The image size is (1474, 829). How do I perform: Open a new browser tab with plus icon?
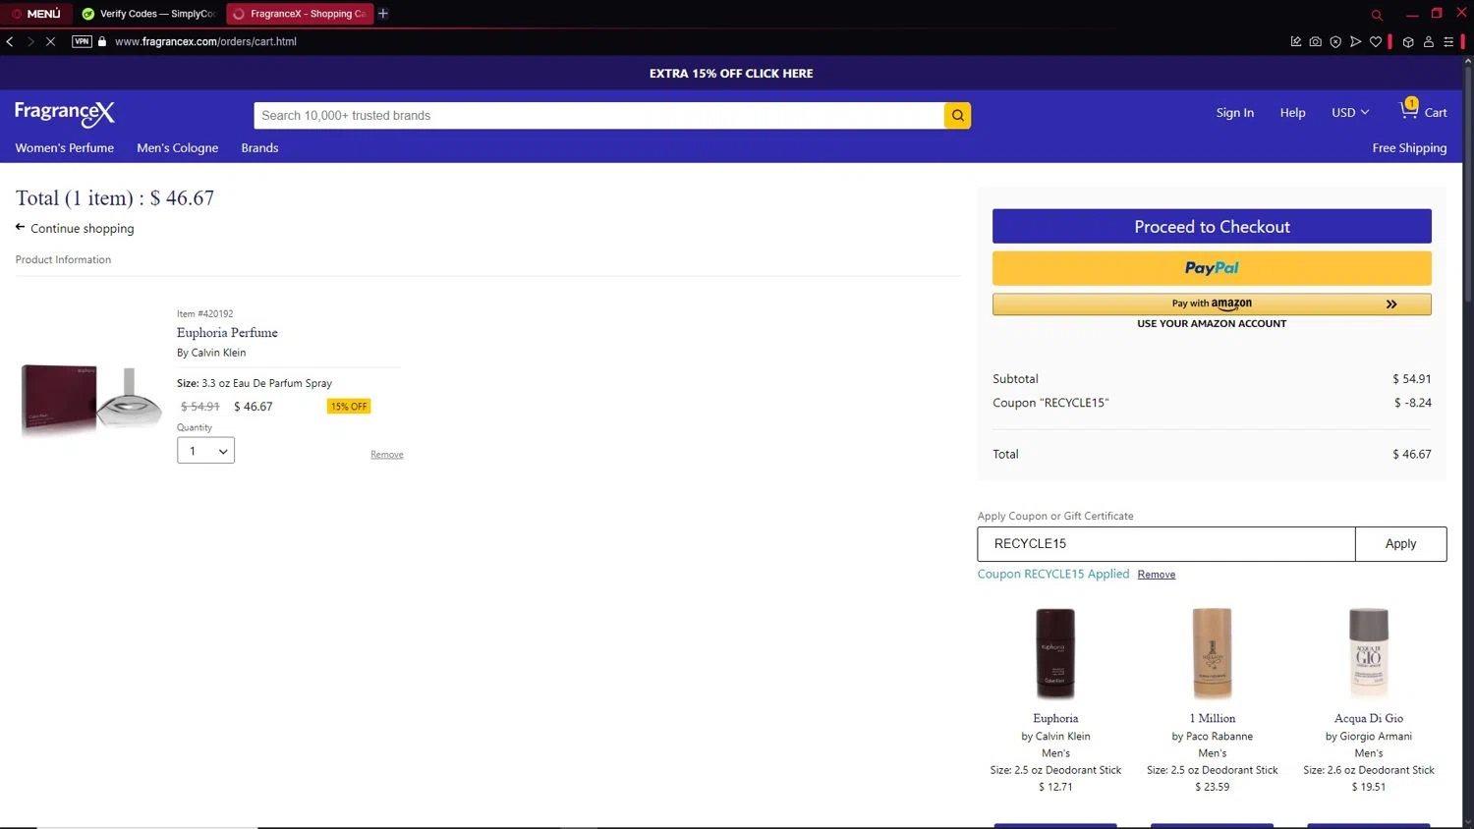click(383, 14)
